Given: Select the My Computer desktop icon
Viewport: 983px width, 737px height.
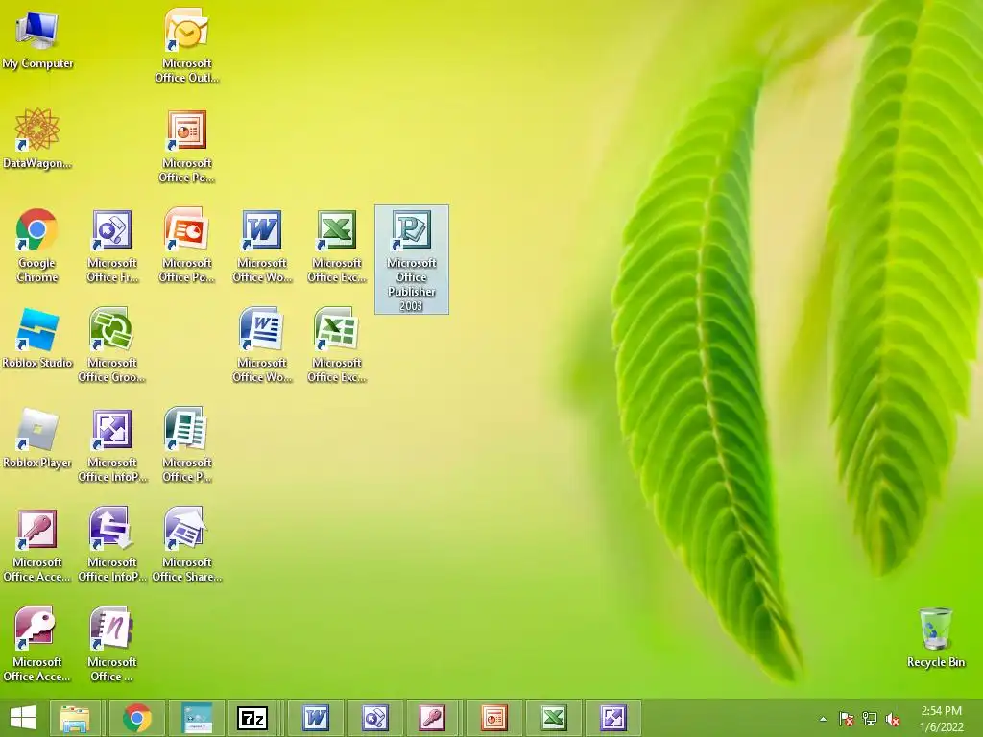Looking at the screenshot, I should point(37,40).
